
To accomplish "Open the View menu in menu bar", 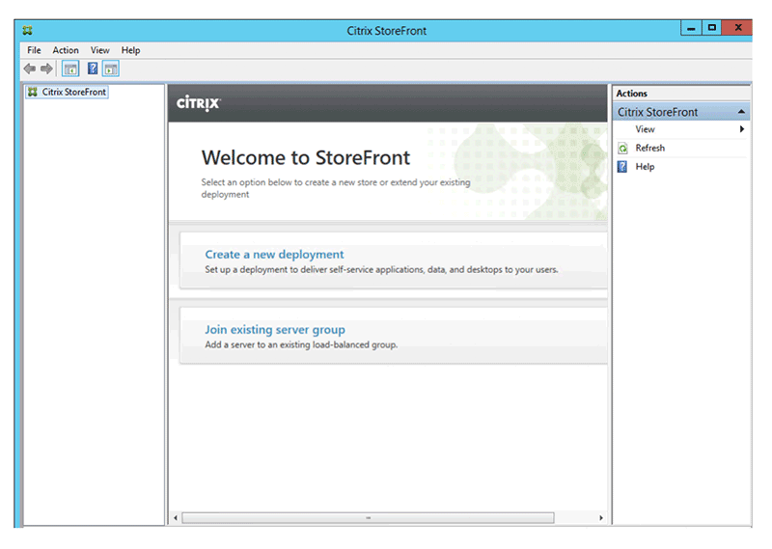I will click(x=100, y=50).
